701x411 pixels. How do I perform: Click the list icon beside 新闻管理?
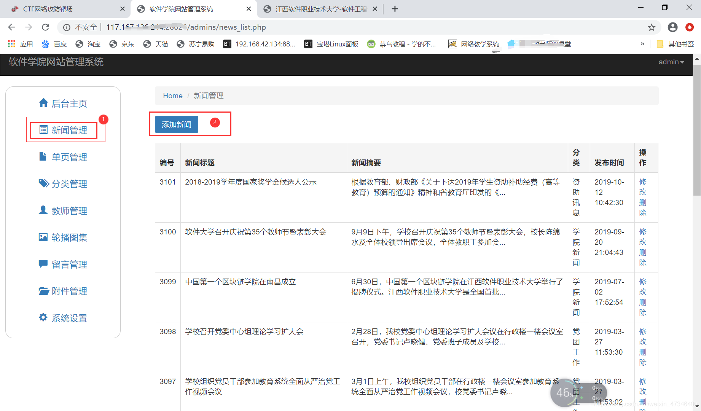[43, 130]
